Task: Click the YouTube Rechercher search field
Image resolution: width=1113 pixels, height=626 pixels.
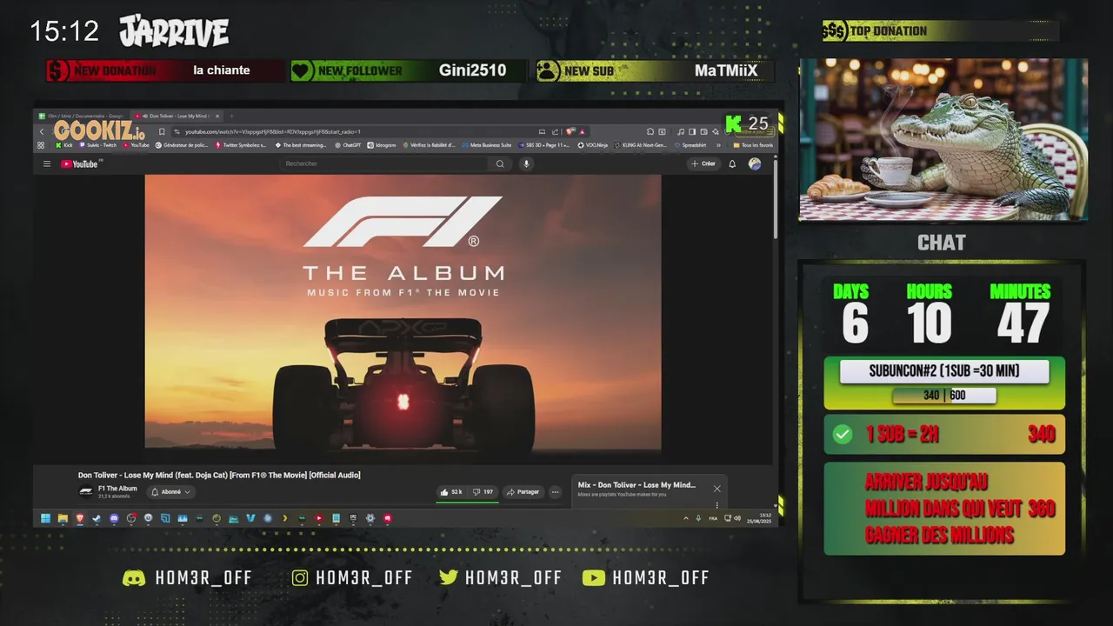Action: pyautogui.click(x=384, y=163)
